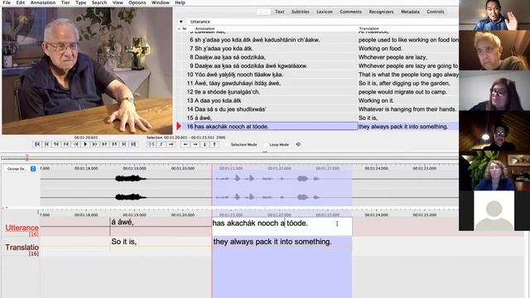Click the Annotation column header
Image resolution: width=530 pixels, height=298 pixels.
[205, 29]
